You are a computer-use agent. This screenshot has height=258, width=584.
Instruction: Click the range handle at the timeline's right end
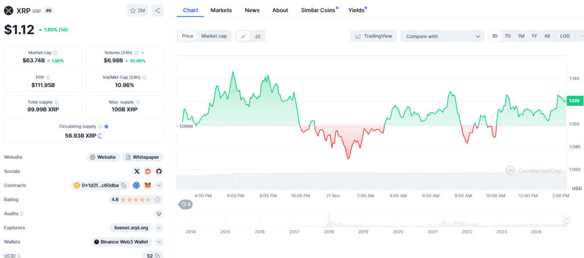(566, 219)
